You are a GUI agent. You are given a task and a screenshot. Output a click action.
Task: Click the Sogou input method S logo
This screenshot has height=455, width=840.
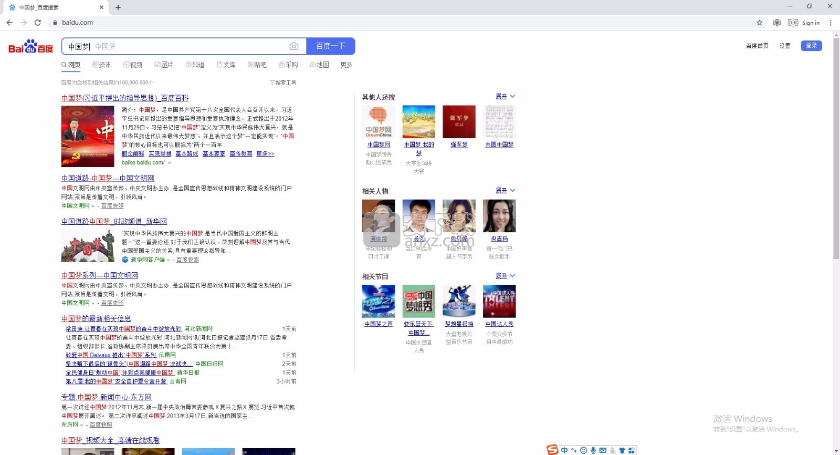click(x=552, y=450)
